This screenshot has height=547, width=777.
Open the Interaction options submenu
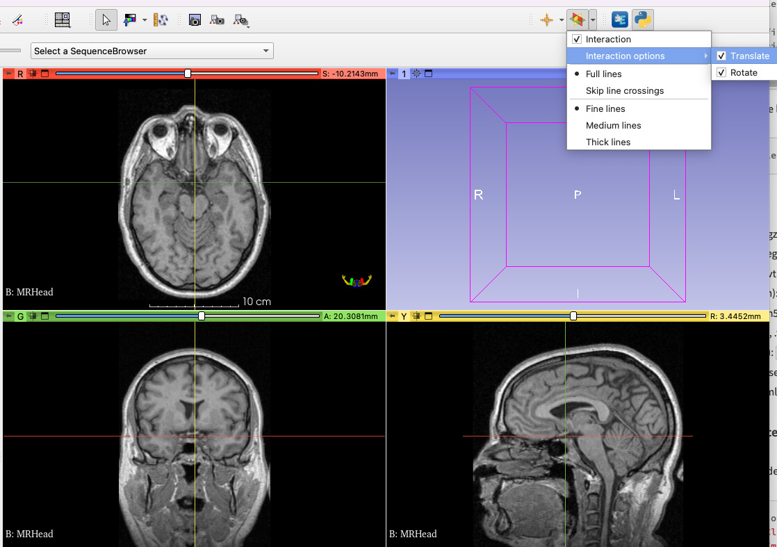[639, 56]
